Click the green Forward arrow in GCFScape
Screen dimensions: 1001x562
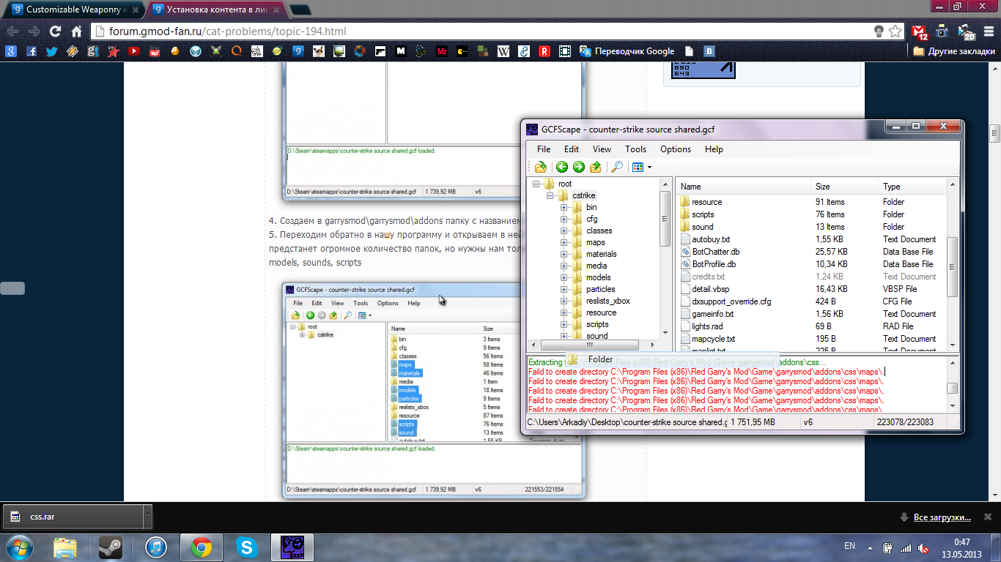point(579,167)
